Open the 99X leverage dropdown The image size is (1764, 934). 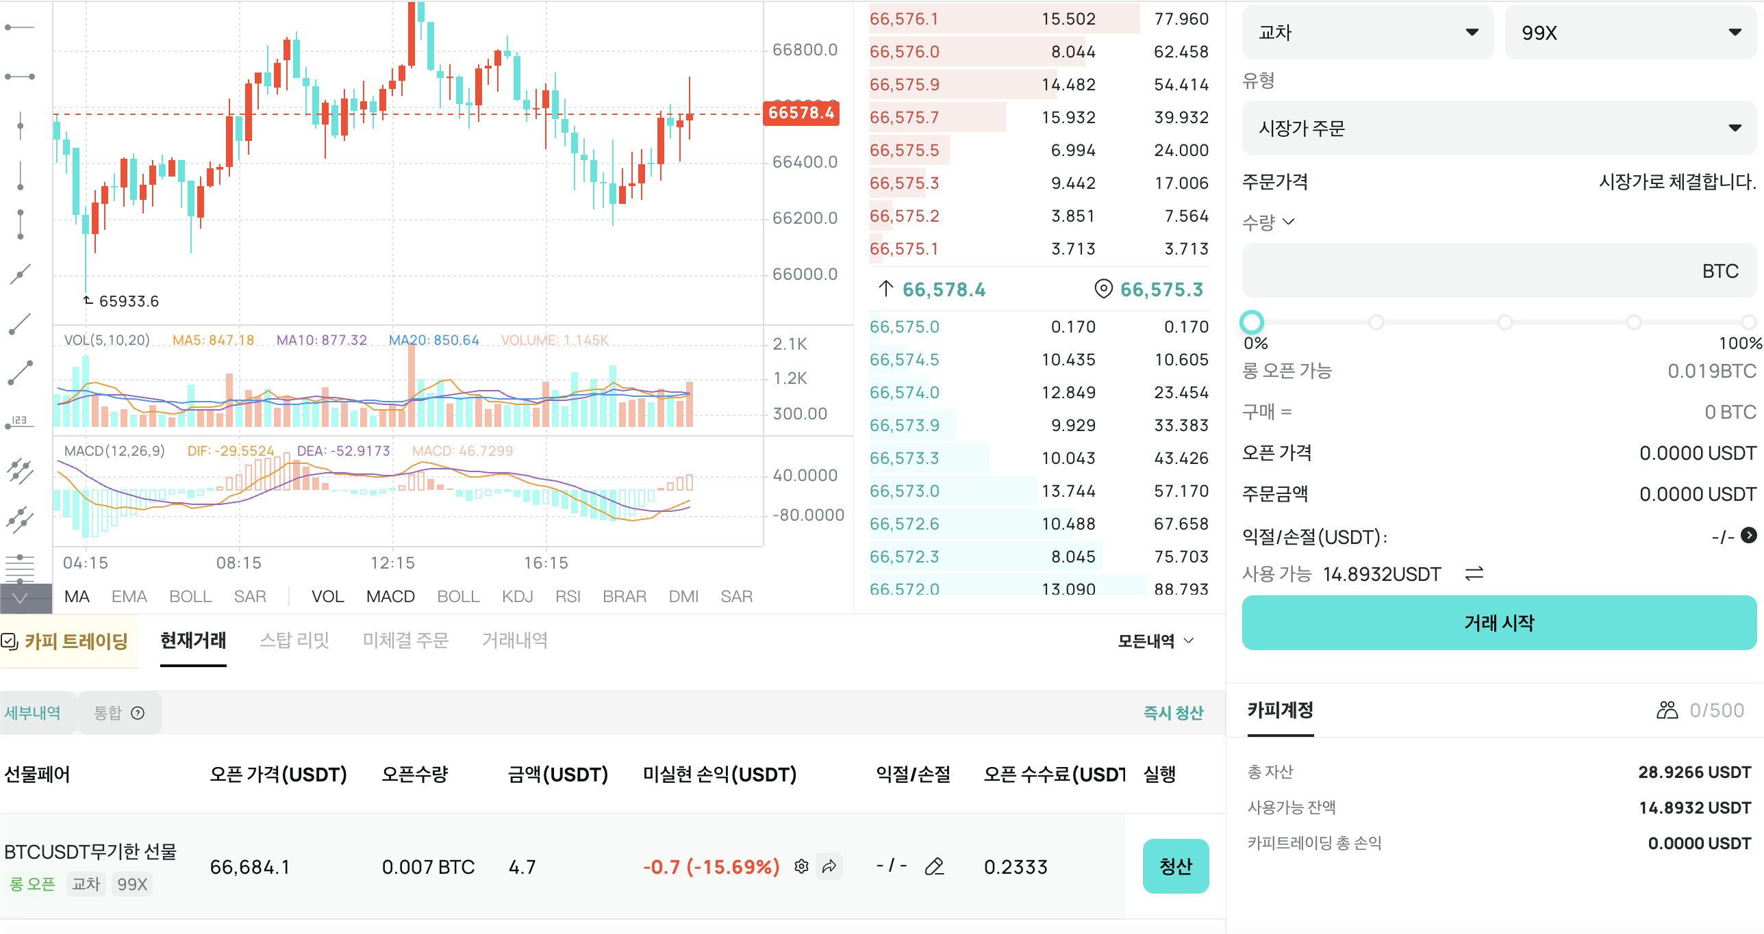(x=1630, y=32)
